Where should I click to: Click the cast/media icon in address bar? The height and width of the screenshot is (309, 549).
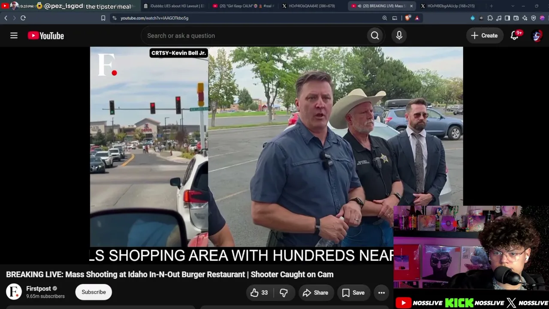tap(395, 18)
